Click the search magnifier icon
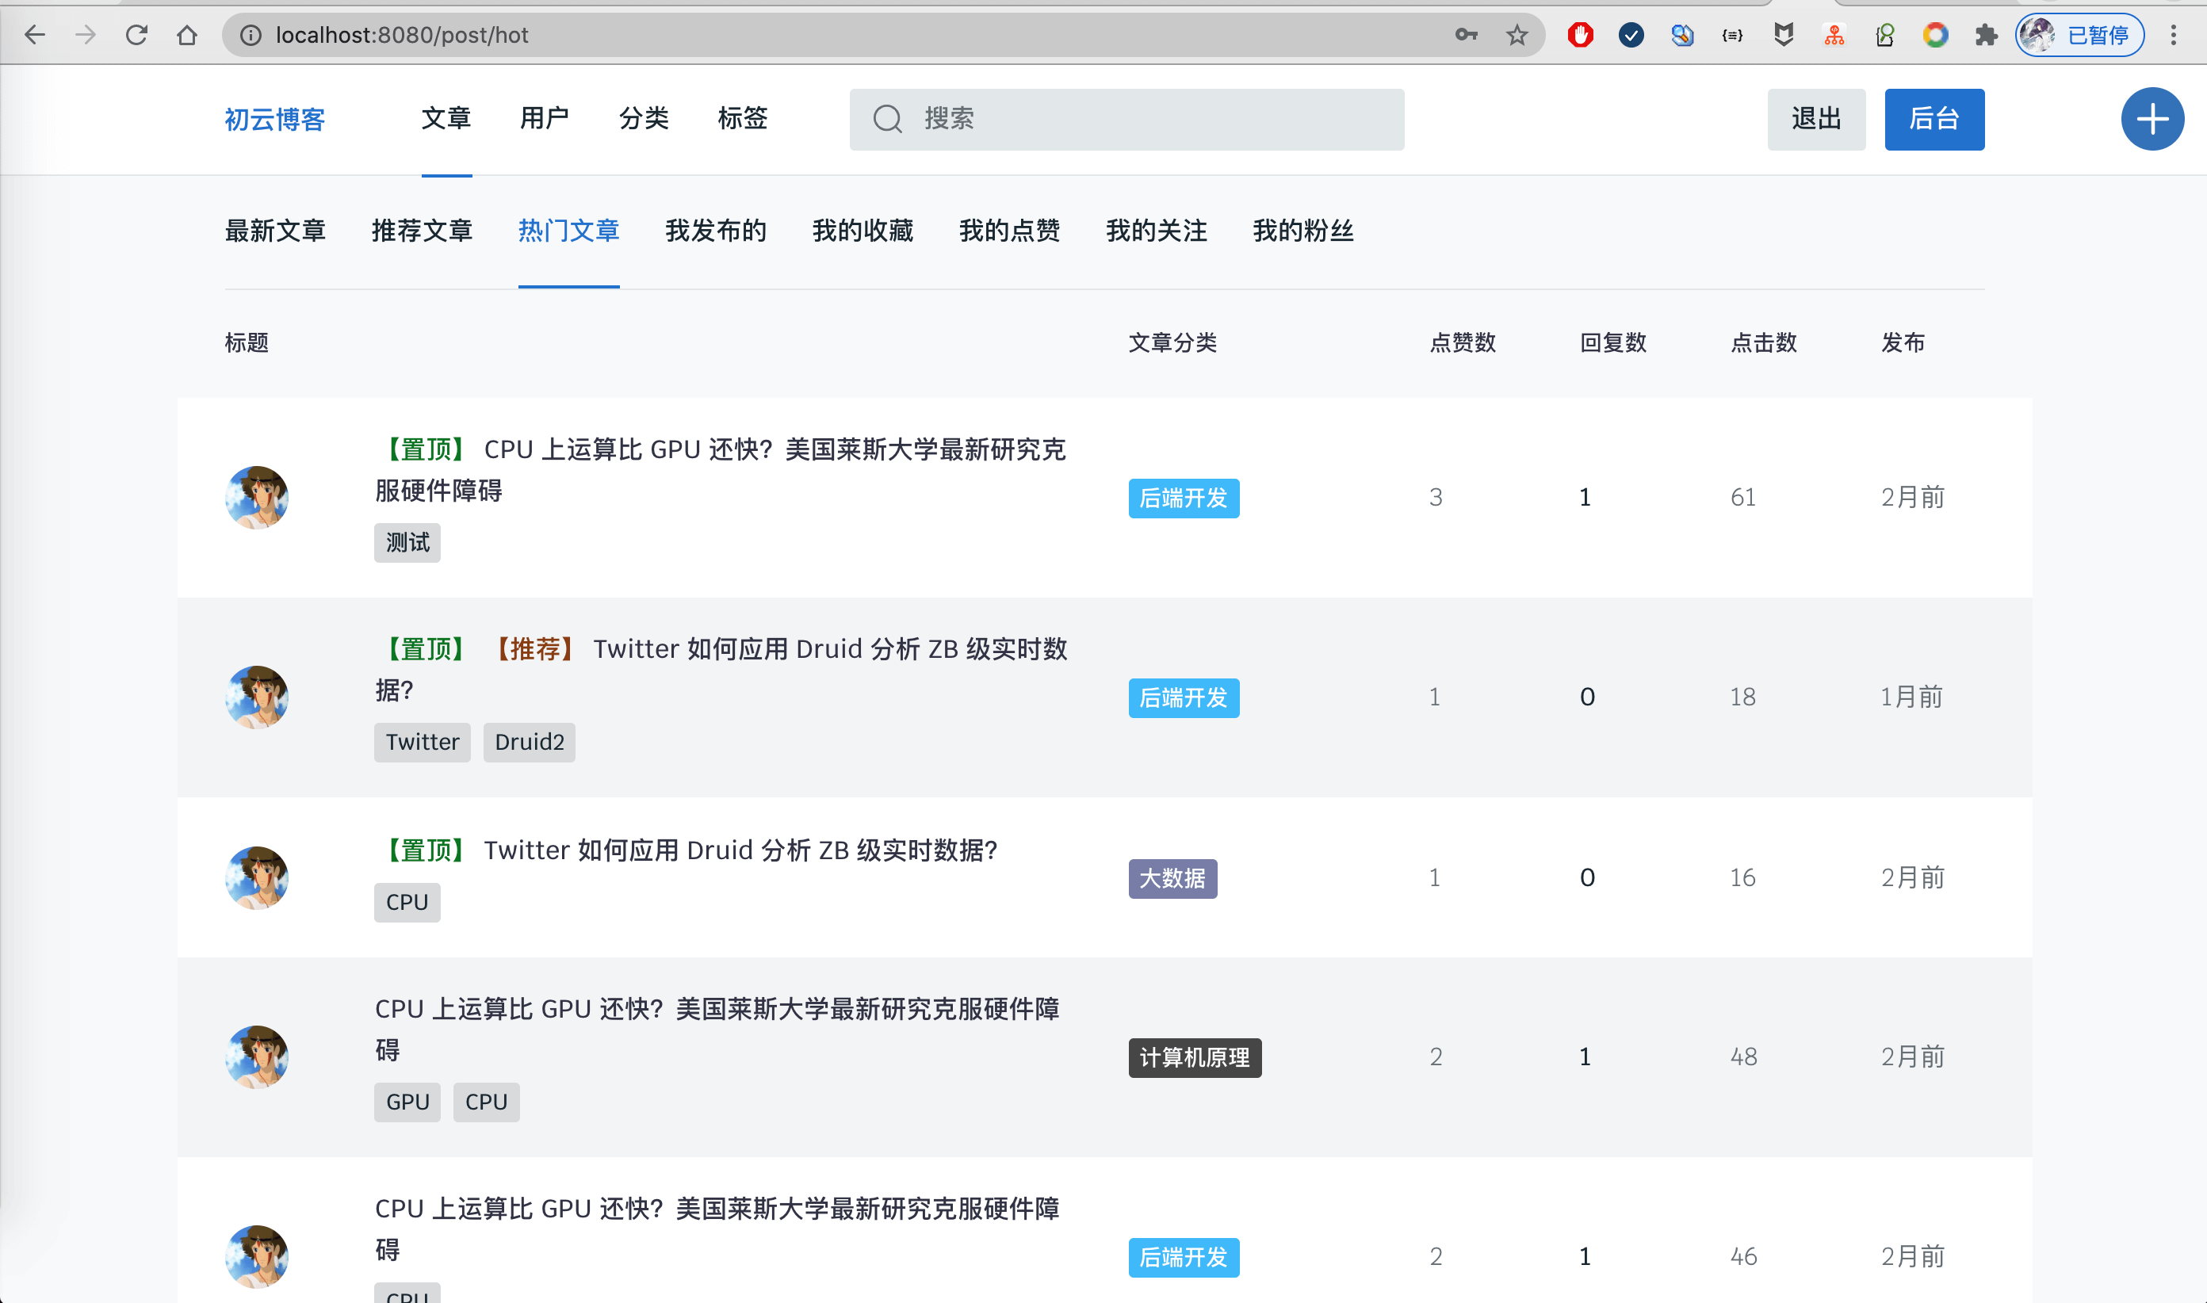The image size is (2207, 1303). [887, 119]
